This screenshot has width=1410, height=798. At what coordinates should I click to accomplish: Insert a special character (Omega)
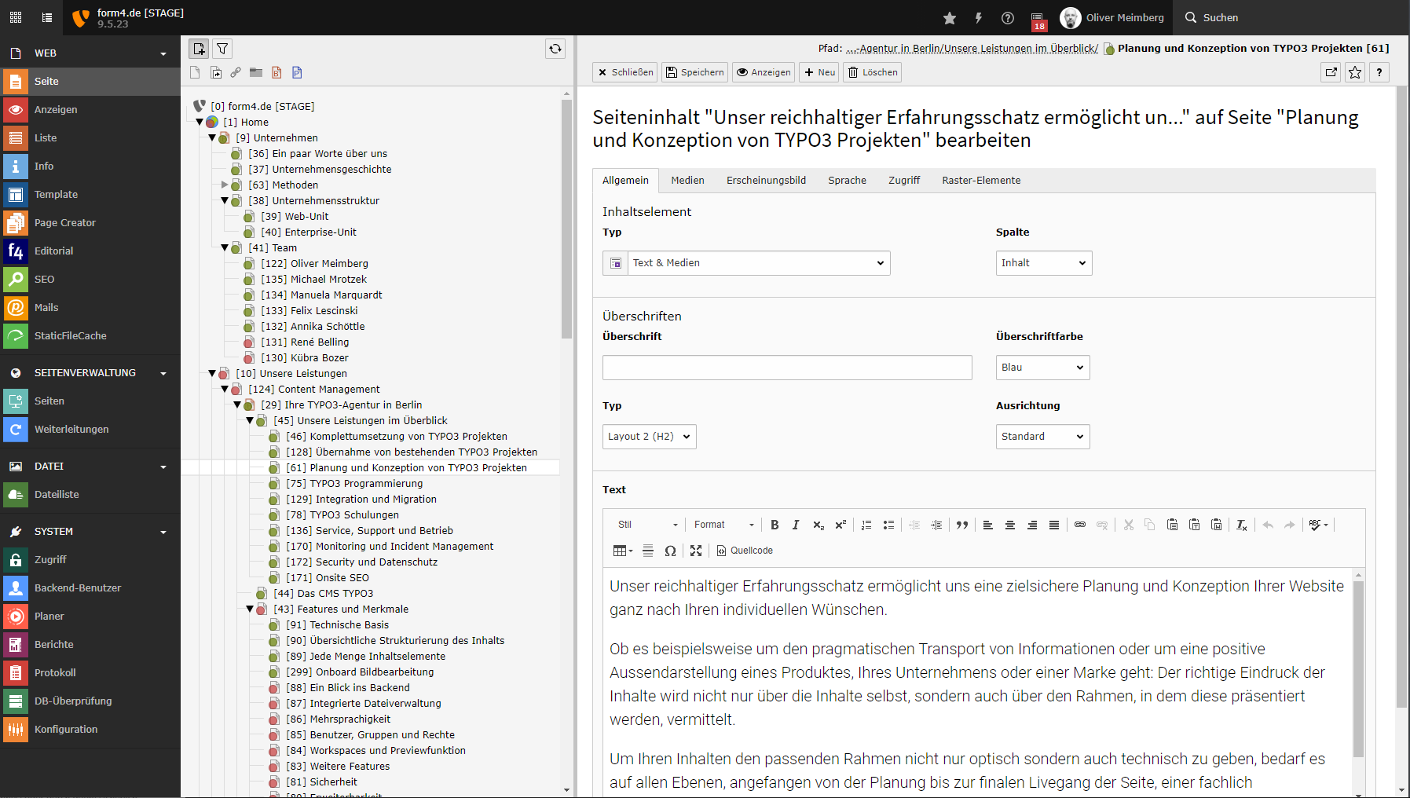(670, 551)
